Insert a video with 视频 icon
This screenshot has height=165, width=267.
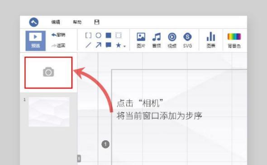pyautogui.click(x=172, y=40)
